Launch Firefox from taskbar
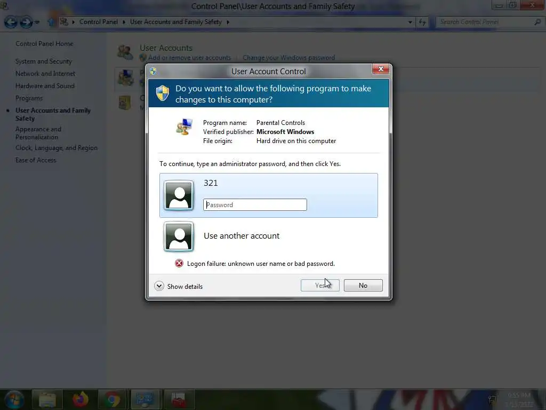 (80, 399)
